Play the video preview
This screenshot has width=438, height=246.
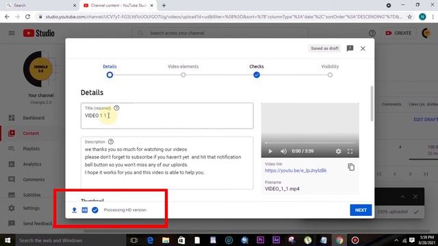tap(270, 151)
